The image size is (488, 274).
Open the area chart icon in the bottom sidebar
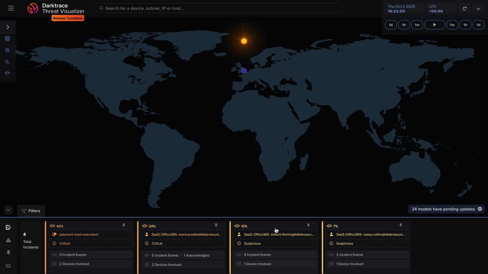[8, 266]
